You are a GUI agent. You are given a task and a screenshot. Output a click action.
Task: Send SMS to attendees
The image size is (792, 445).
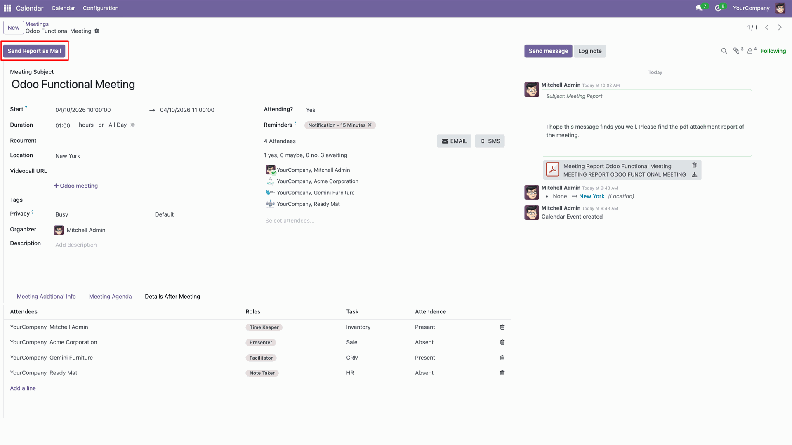pyautogui.click(x=490, y=141)
